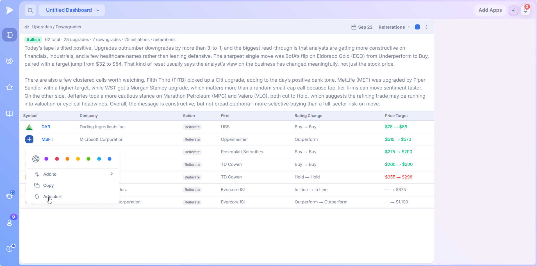Viewport: 537px width, 266px height.
Task: Click the Sep 22 date button
Action: pos(362,27)
